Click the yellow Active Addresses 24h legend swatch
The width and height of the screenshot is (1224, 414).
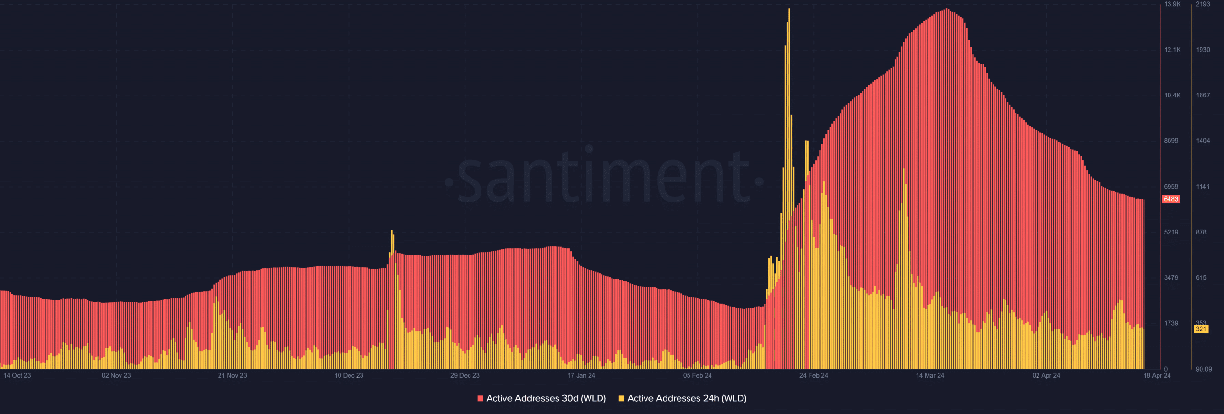tap(621, 398)
